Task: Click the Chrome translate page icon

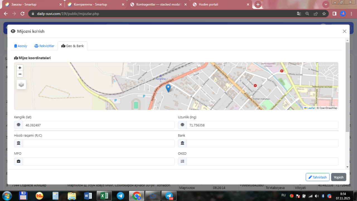Action: (x=299, y=14)
